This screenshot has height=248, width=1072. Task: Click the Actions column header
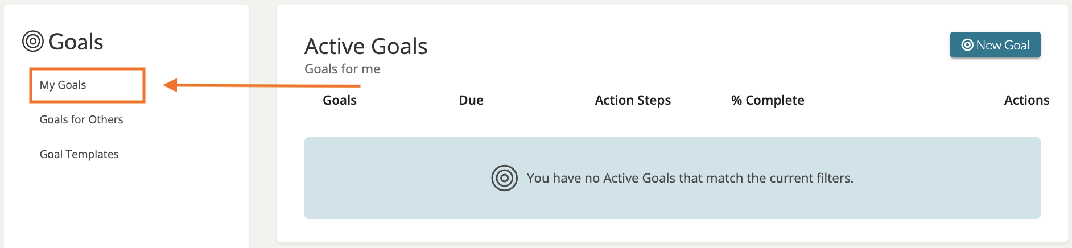[1026, 101]
